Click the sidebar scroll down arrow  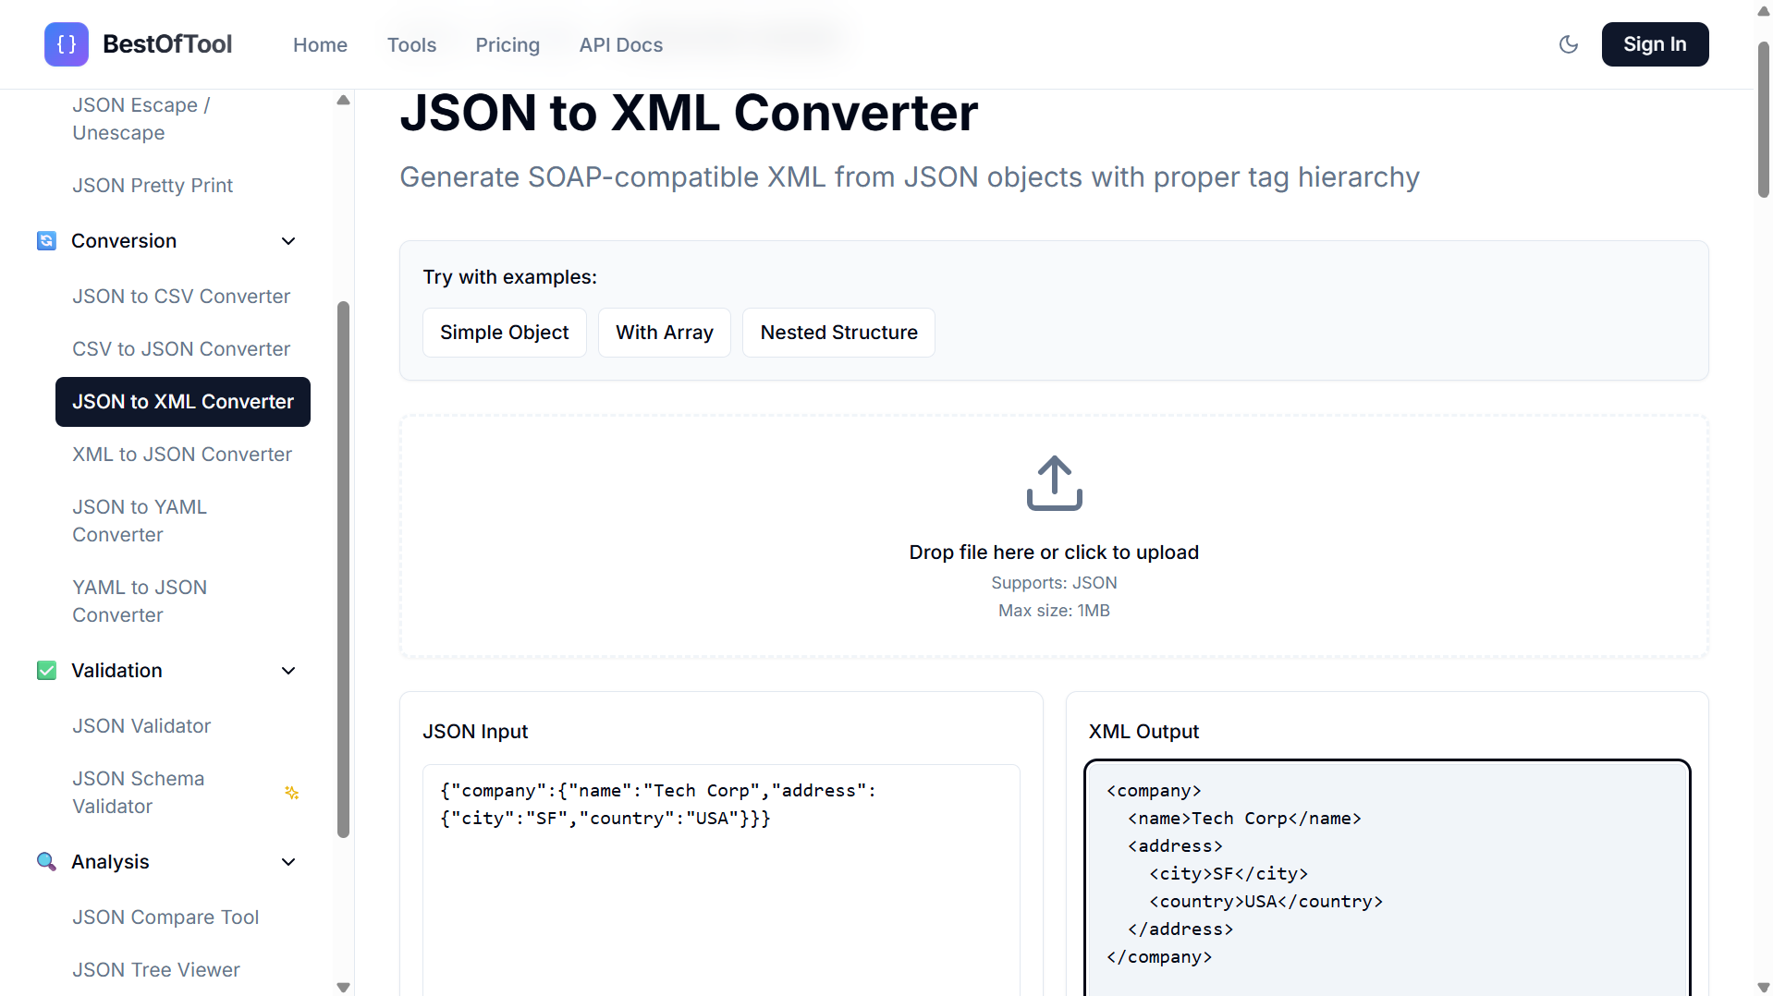[x=343, y=987]
